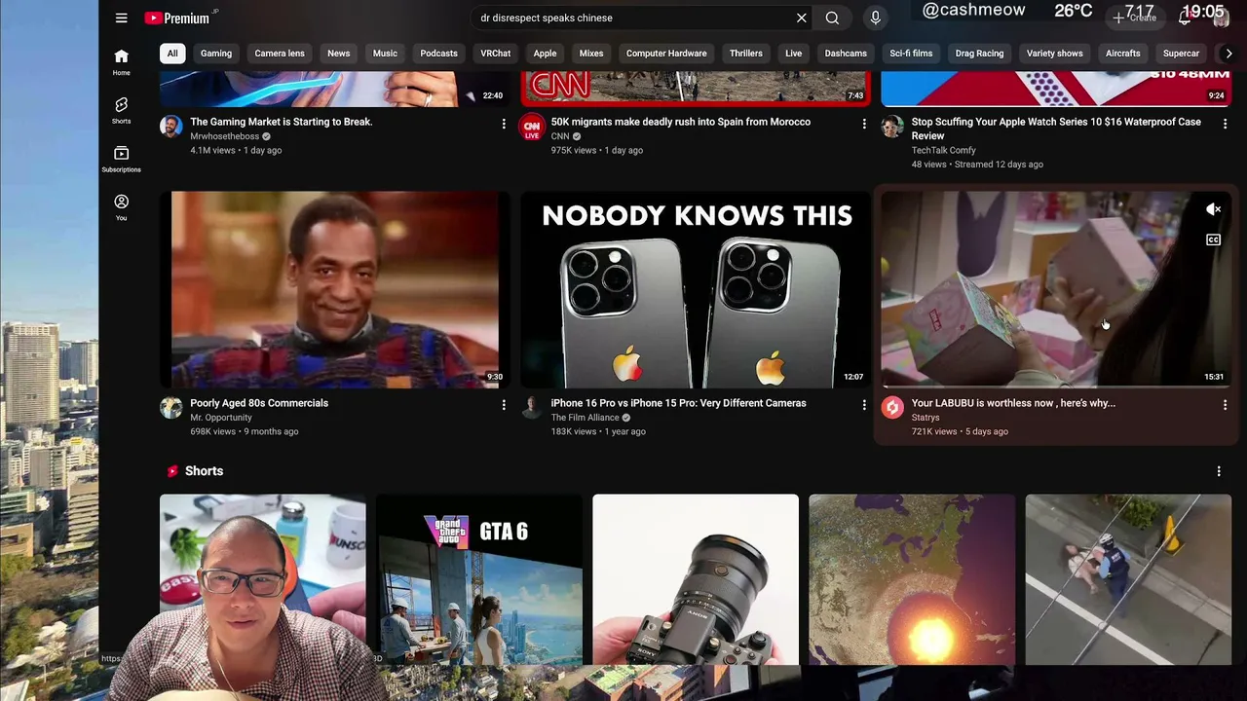
Task: Visit the Statrys channel name link
Action: click(926, 418)
